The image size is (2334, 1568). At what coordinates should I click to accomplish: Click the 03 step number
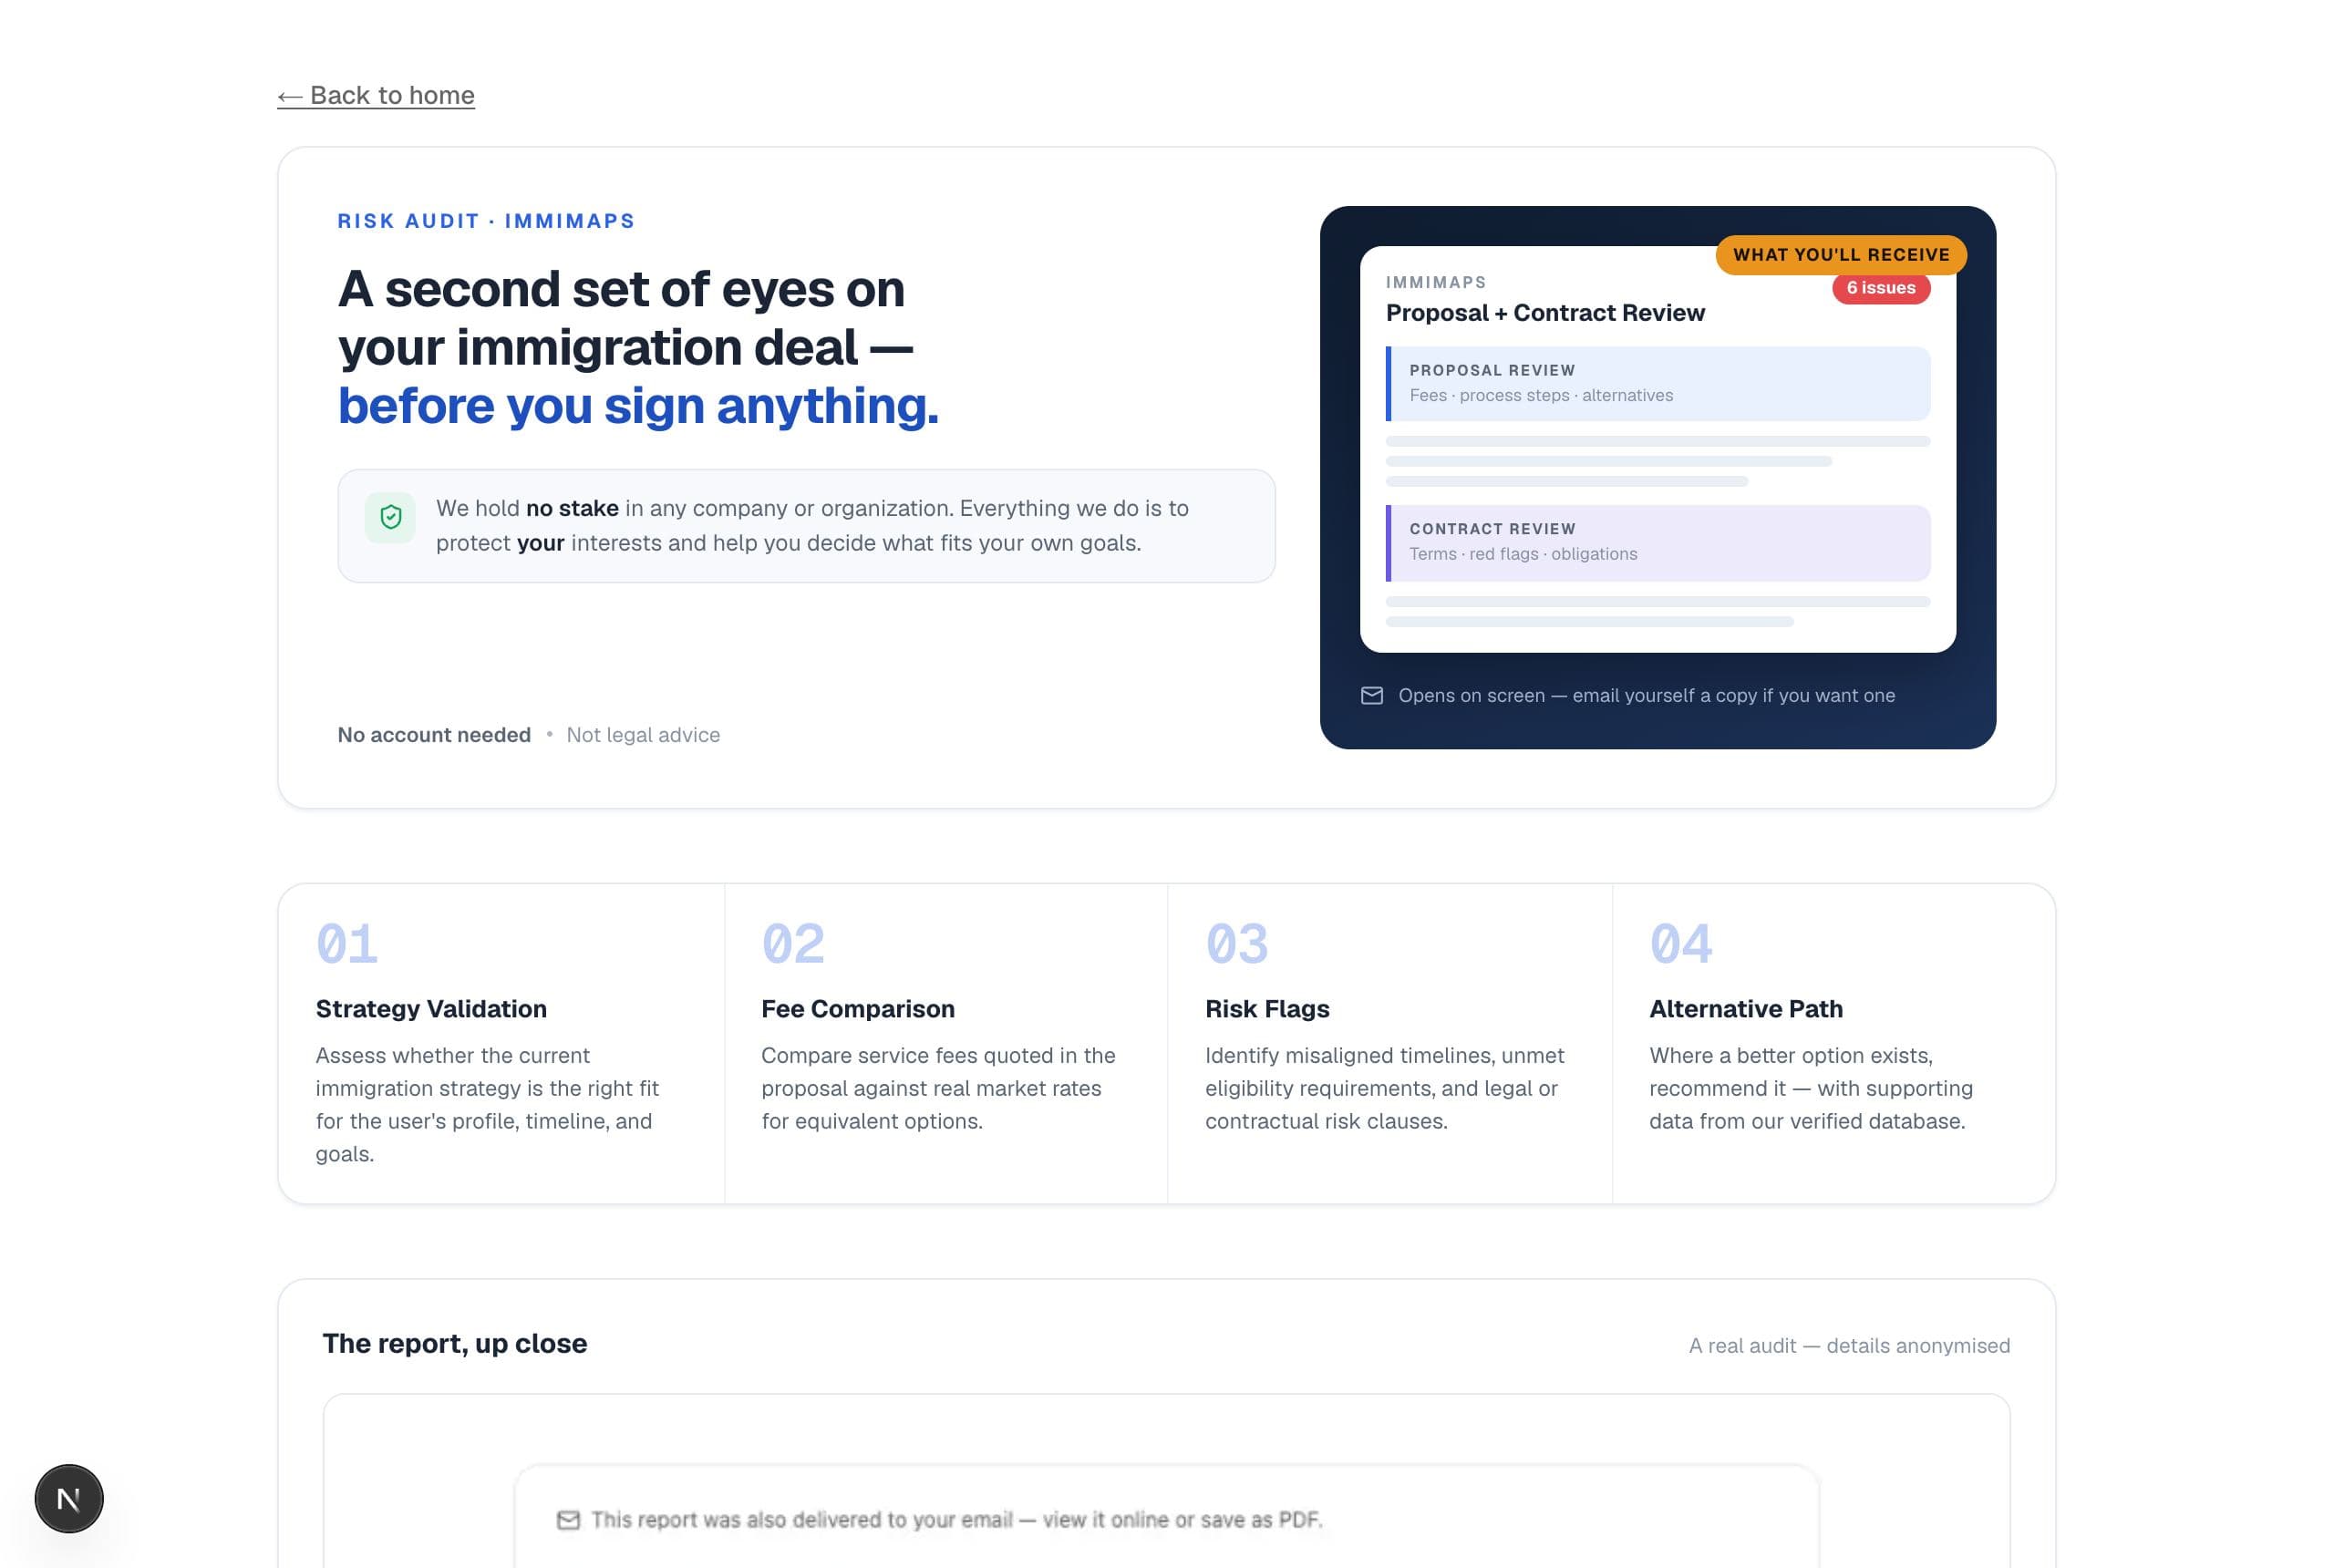point(1237,944)
